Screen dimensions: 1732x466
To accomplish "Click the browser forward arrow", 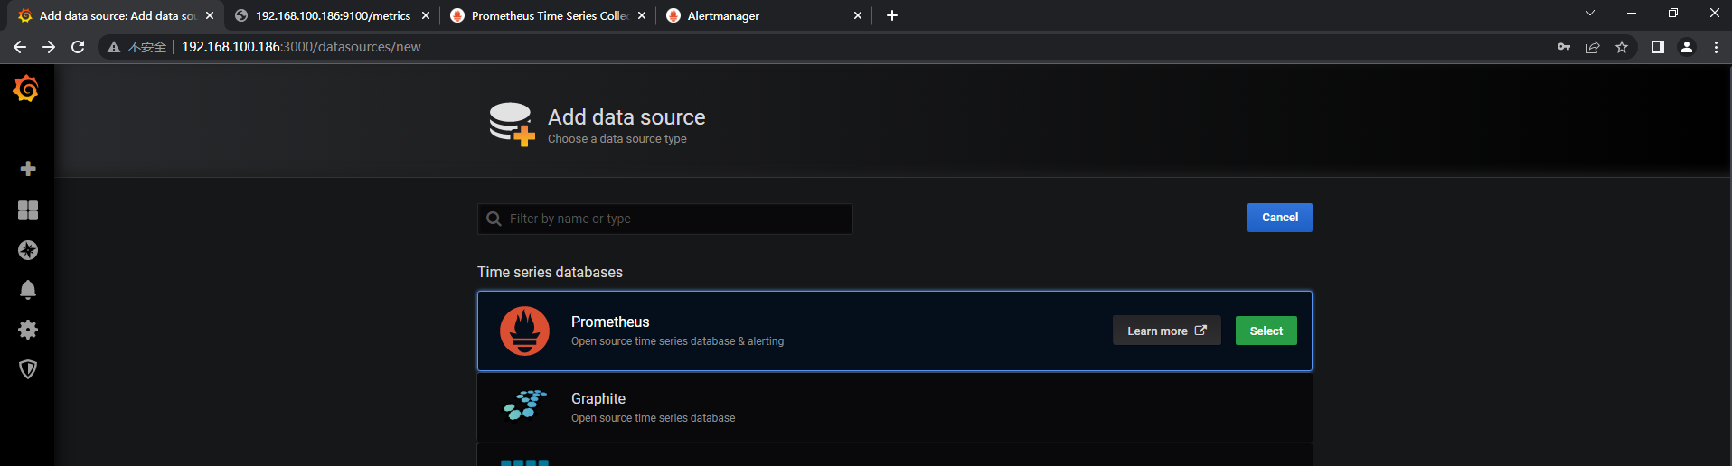I will pyautogui.click(x=49, y=47).
